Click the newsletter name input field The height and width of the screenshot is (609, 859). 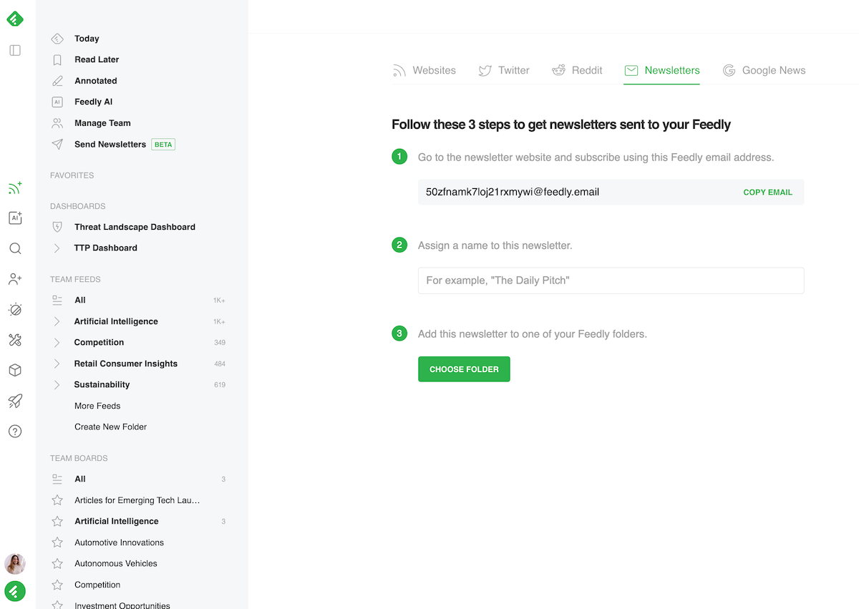(611, 281)
